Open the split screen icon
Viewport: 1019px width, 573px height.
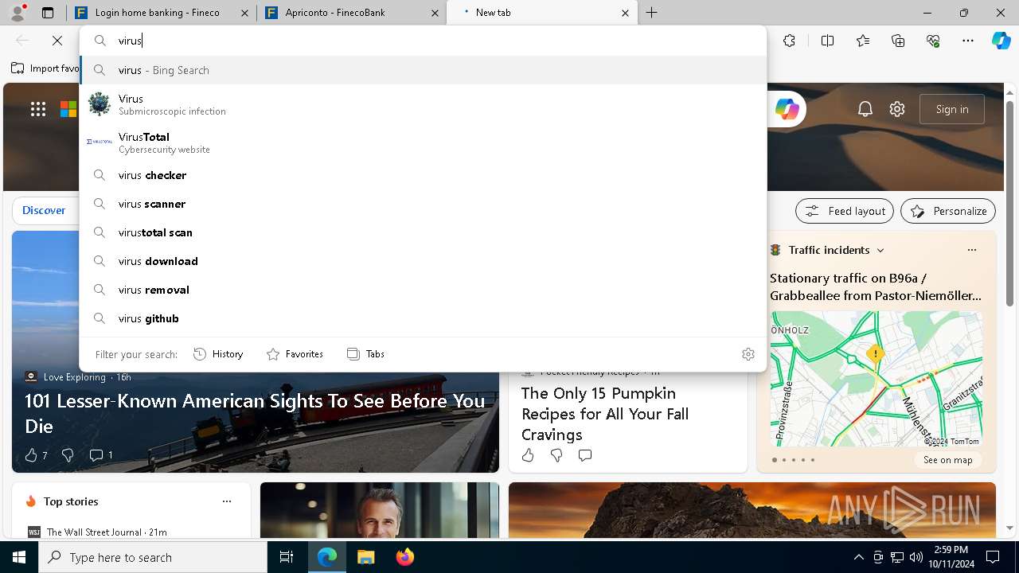click(x=827, y=41)
